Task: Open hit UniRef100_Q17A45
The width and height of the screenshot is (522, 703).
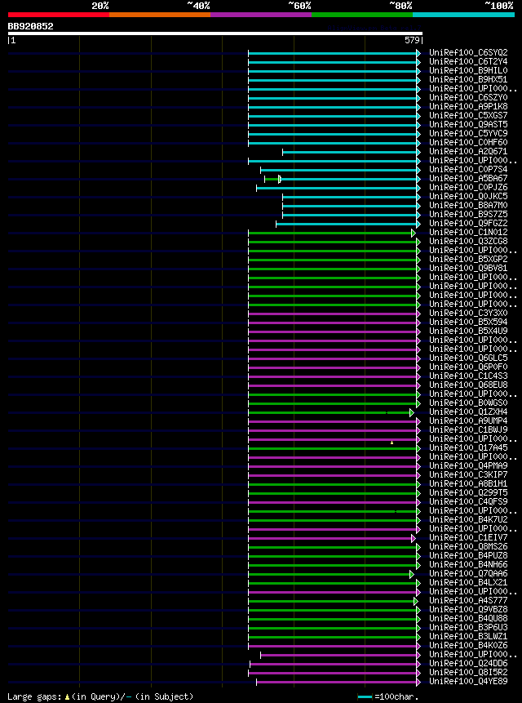Action: 468,448
